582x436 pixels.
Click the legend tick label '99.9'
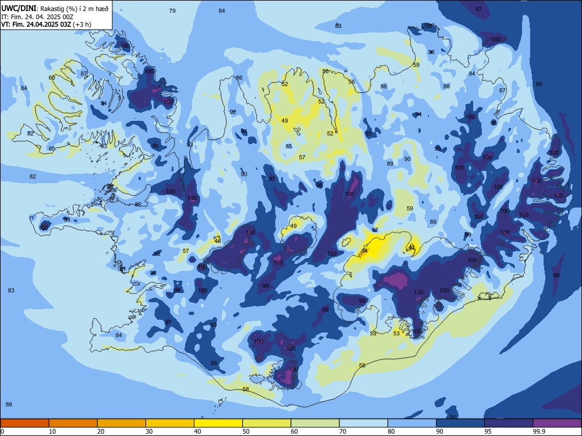[539, 431]
